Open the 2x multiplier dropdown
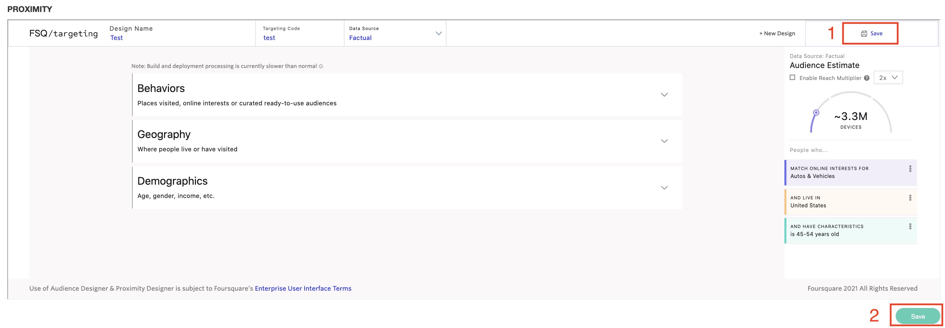The image size is (945, 328). [x=888, y=78]
